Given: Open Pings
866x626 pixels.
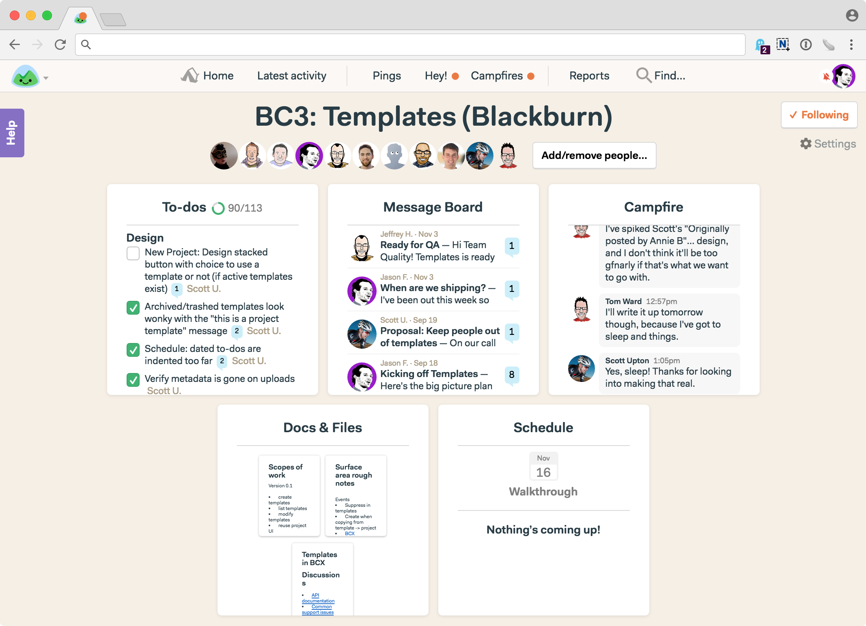Looking at the screenshot, I should (x=387, y=75).
